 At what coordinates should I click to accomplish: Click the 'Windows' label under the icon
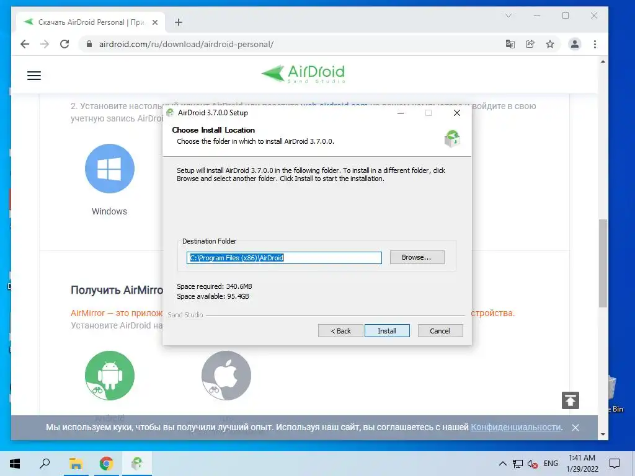(x=109, y=211)
